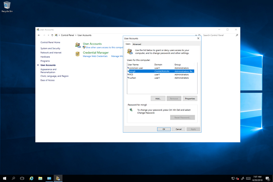273x182 pixels.
Task: Switch to the Users tab
Action: pyautogui.click(x=128, y=44)
